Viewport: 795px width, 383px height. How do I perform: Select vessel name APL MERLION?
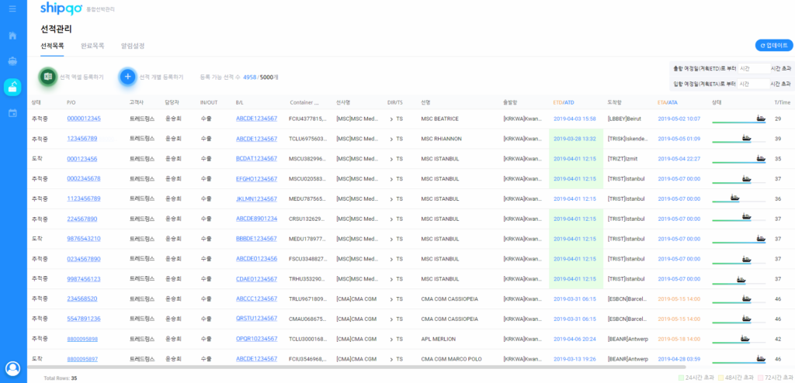[438, 339]
